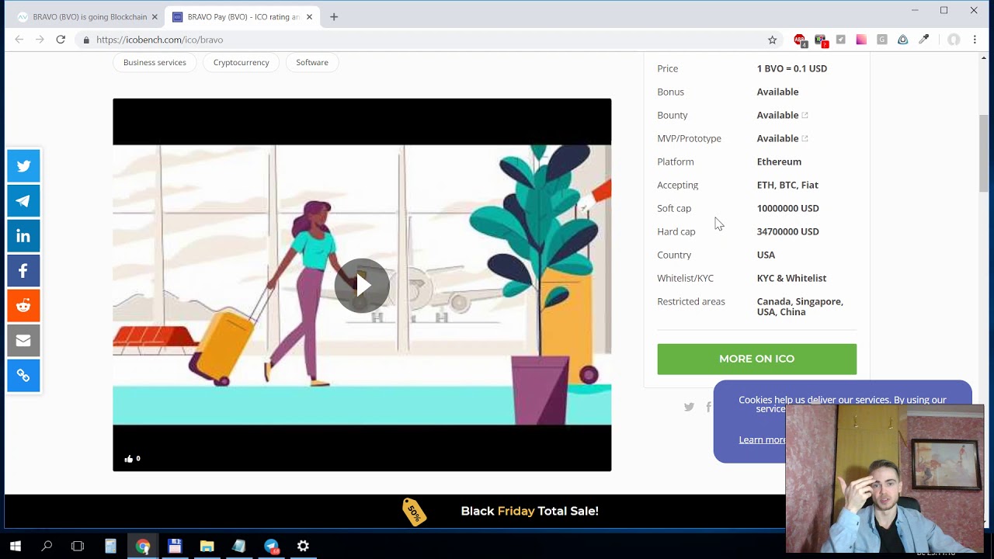Open the eyedropper color picker extension
This screenshot has width=994, height=559.
(923, 40)
